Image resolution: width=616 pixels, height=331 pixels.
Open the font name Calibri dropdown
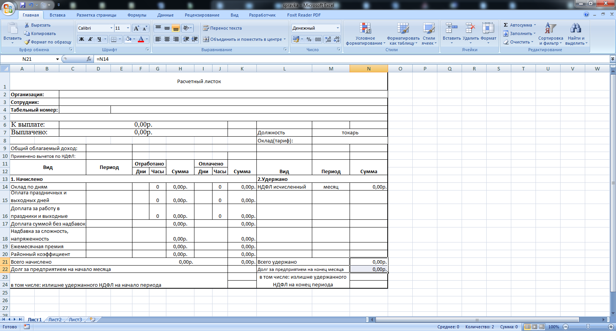(x=111, y=28)
